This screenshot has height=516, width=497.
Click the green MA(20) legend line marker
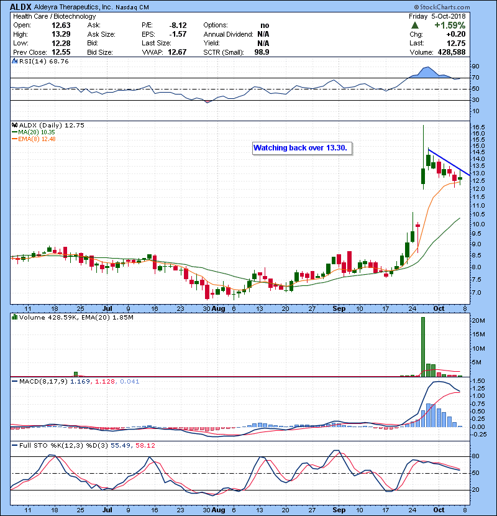coord(15,132)
